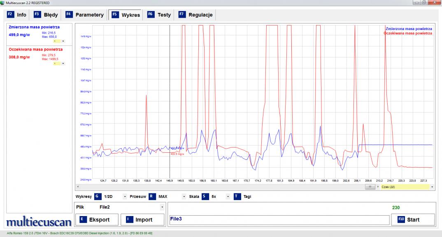This screenshot has width=442, height=237.
Task: Click the R key icon beside Przesuw
Action: pyautogui.click(x=151, y=196)
